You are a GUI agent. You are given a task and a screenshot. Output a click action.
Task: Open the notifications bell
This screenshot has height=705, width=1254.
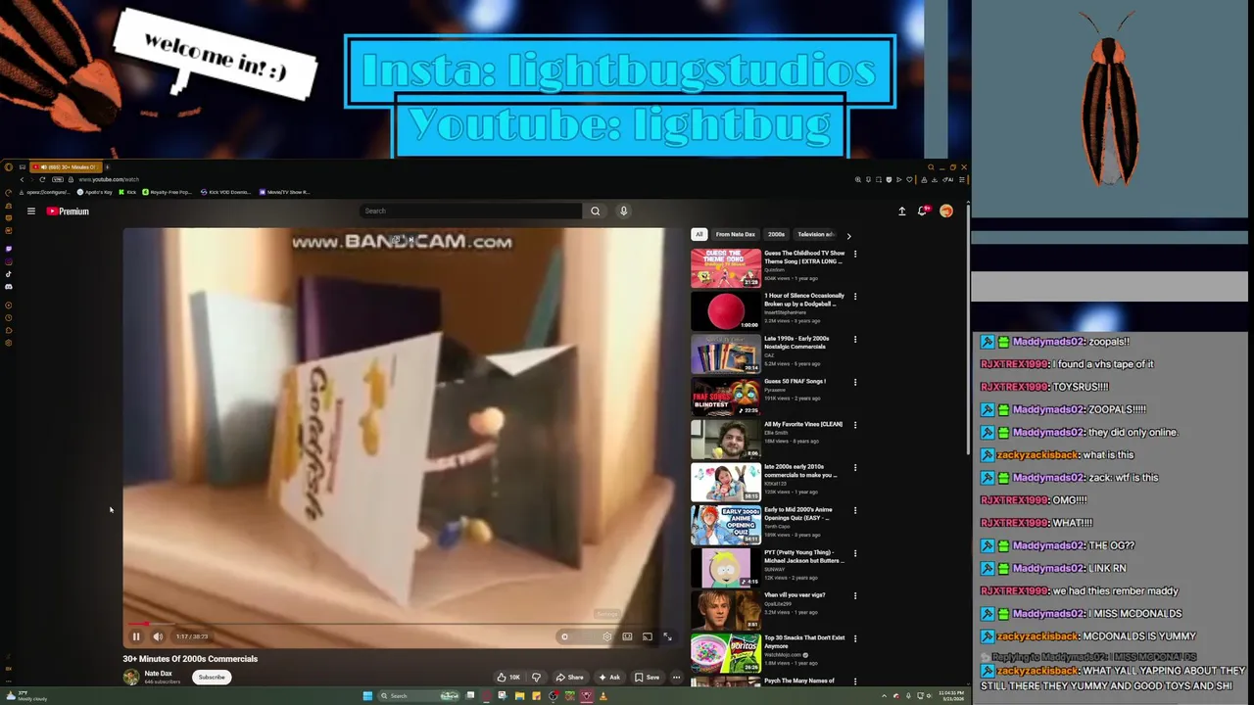pos(923,211)
